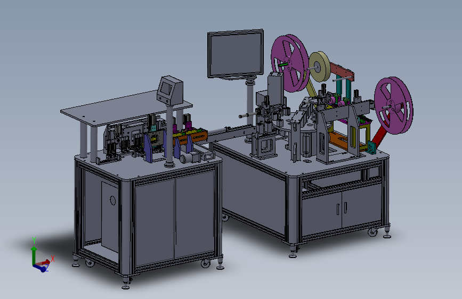The image size is (462, 299).
Task: Select the cream-colored tape roll
Action: [319, 67]
